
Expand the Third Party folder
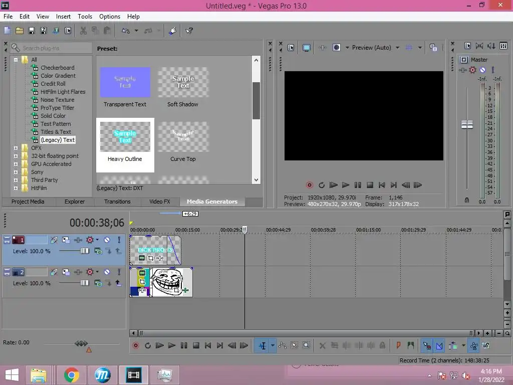click(x=16, y=180)
